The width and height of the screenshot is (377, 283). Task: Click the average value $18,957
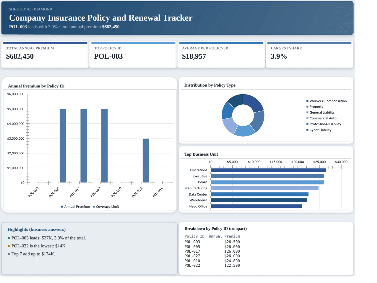point(194,56)
